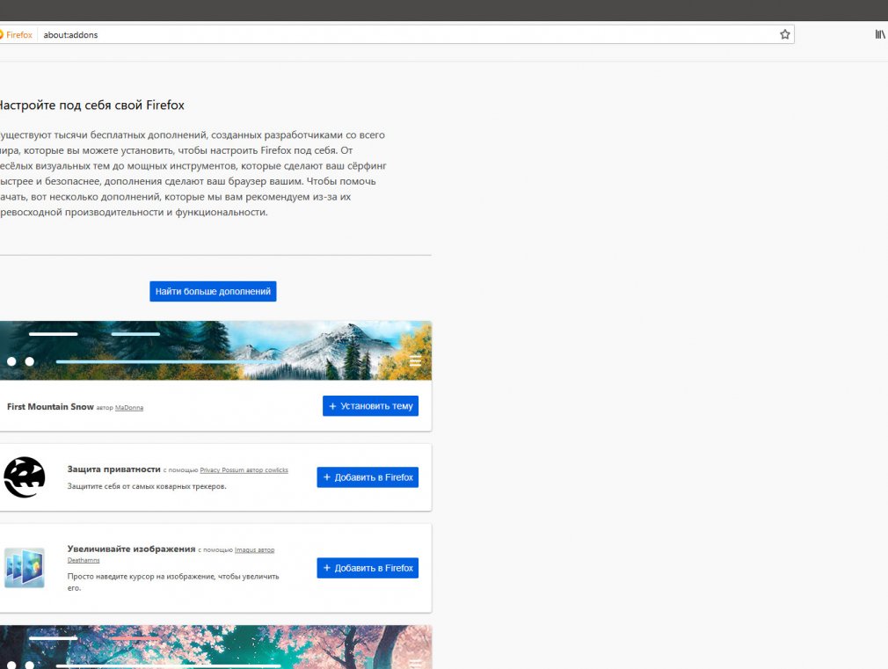888x669 pixels.
Task: Click 'Защитите себя от самых коварных трекеров' text
Action: (x=147, y=486)
